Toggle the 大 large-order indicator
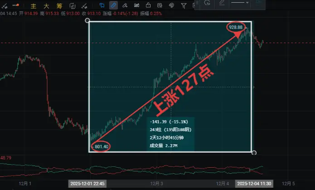This screenshot has width=315, height=190. (x=46, y=6)
